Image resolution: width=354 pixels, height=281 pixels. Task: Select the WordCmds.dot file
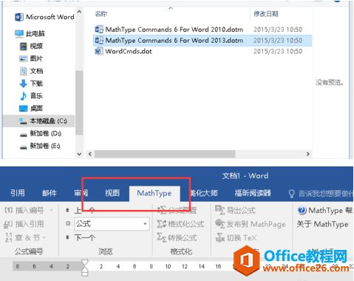(x=123, y=51)
